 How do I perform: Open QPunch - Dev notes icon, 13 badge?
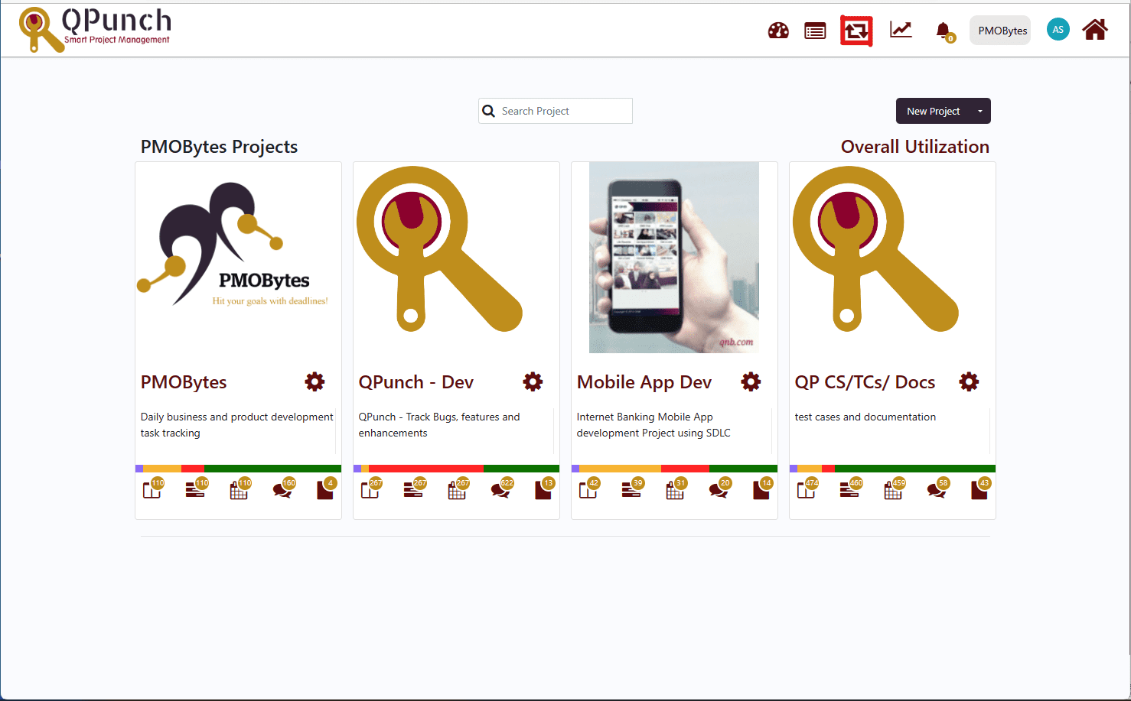tap(544, 489)
